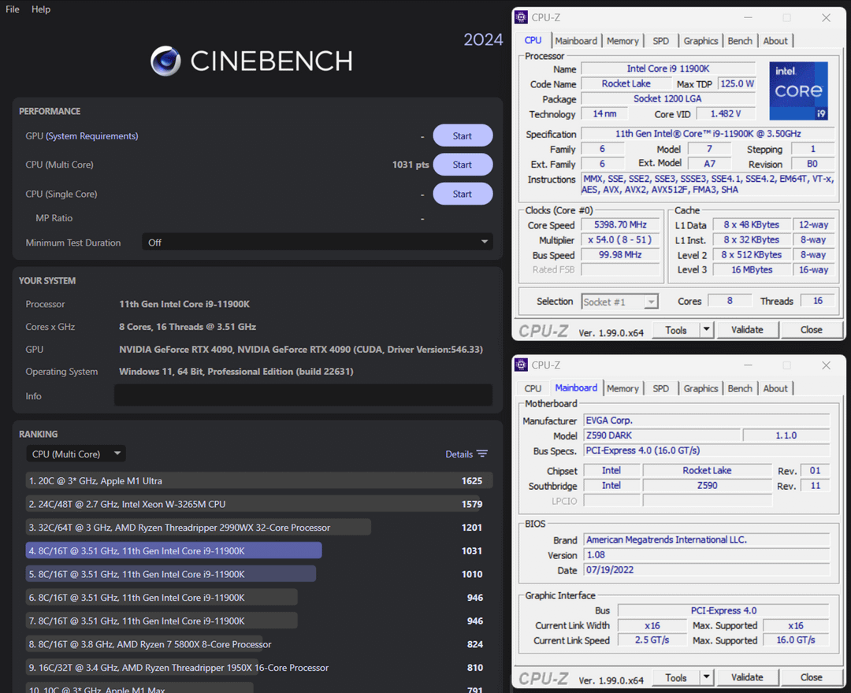
Task: Click the Core Speed 5398.70 MHz value
Action: 620,224
